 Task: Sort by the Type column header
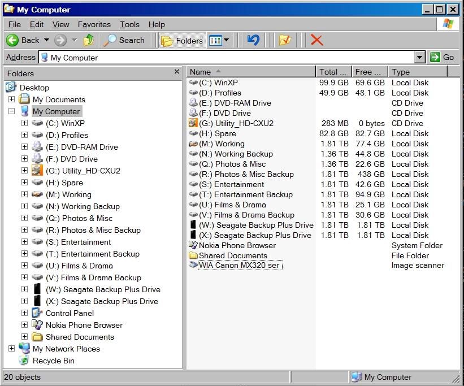click(x=418, y=72)
